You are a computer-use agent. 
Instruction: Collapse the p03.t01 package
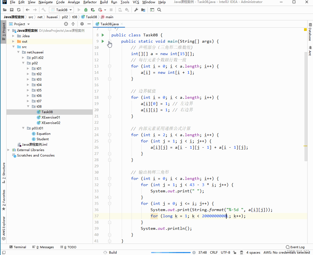click(x=23, y=128)
